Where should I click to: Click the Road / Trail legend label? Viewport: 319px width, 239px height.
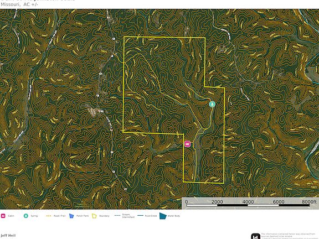[x=60, y=216]
